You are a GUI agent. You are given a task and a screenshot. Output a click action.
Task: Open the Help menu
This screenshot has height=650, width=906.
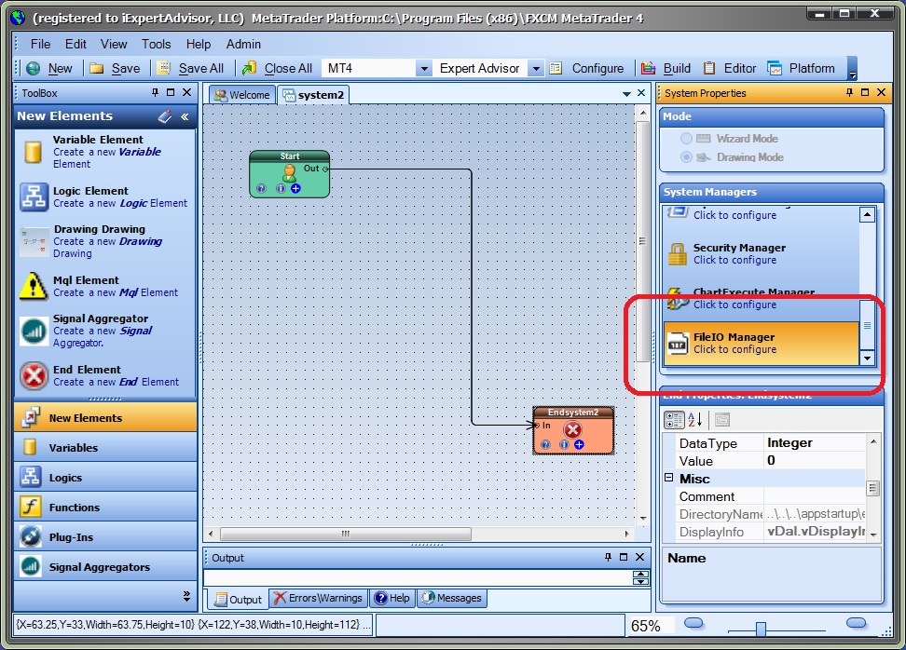pyautogui.click(x=199, y=44)
